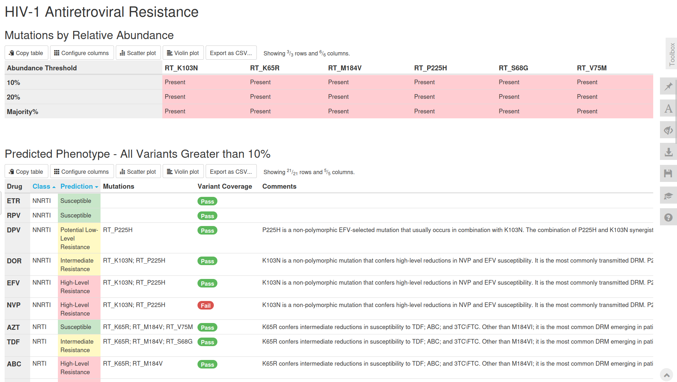Viewport: 677px width, 382px height.
Task: Sort by the Prediction column header
Action: tap(79, 187)
